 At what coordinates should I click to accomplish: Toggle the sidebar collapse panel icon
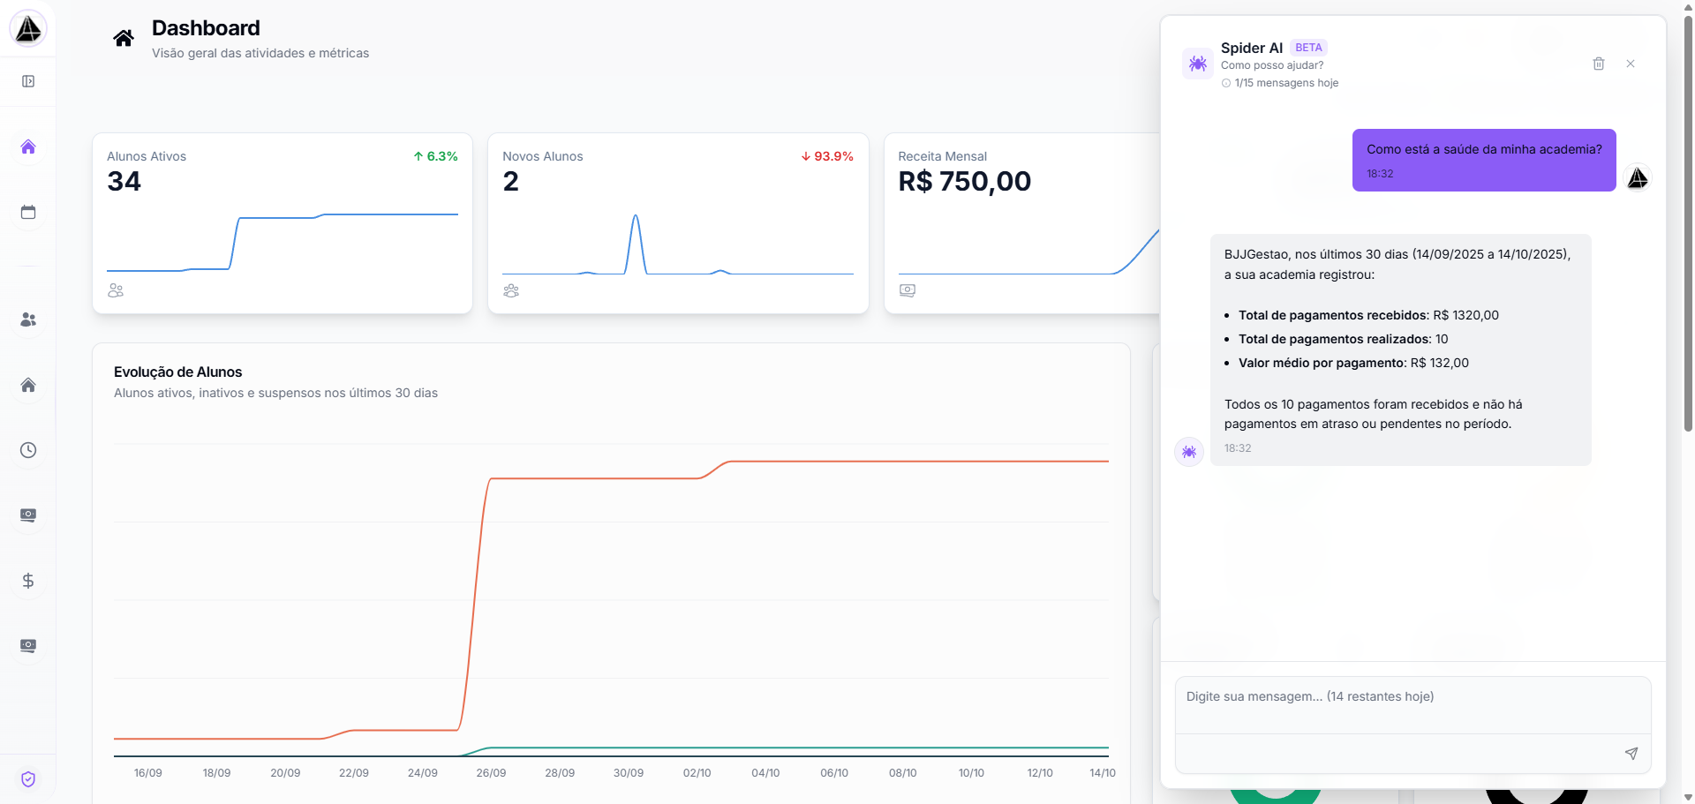[28, 81]
